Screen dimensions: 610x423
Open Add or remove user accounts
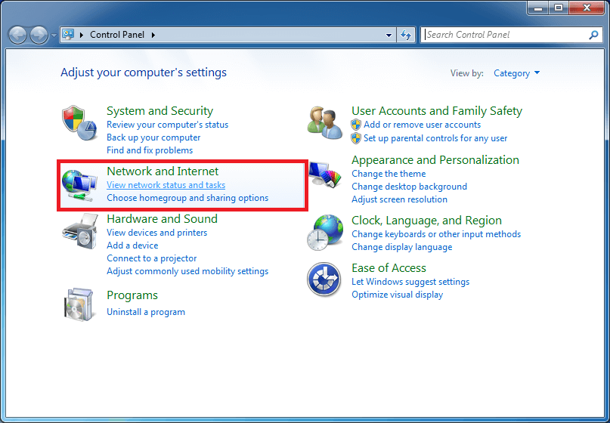tap(422, 125)
